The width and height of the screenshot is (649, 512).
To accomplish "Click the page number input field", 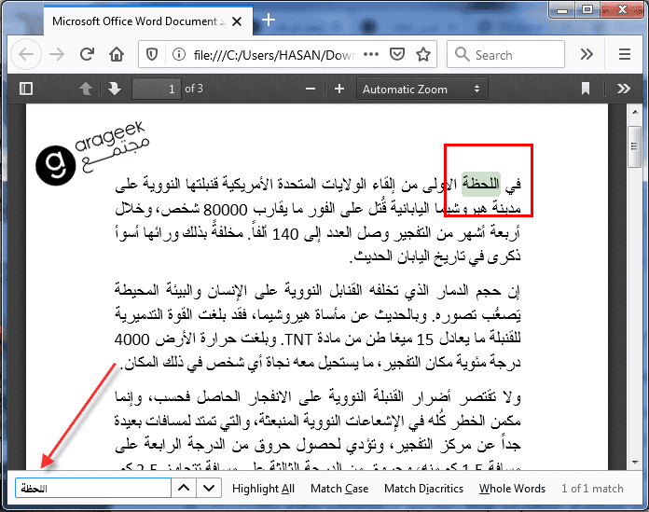I will point(156,89).
